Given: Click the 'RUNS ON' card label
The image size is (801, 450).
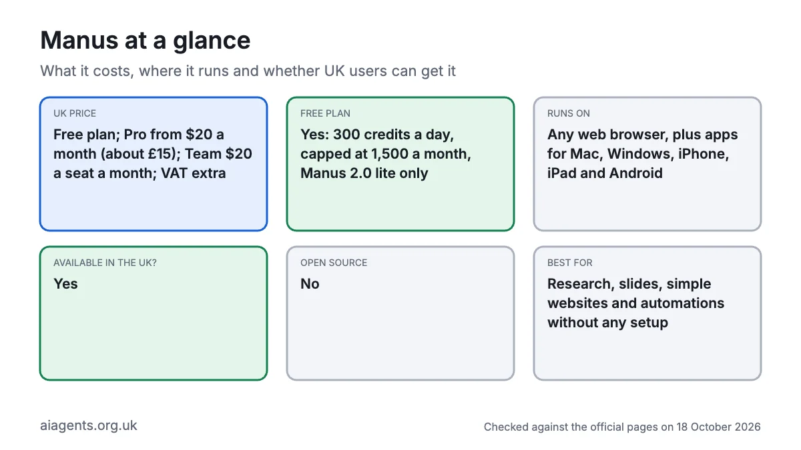Looking at the screenshot, I should coord(569,113).
